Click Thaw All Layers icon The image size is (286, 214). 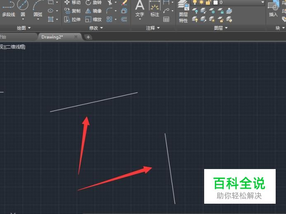[212, 19]
